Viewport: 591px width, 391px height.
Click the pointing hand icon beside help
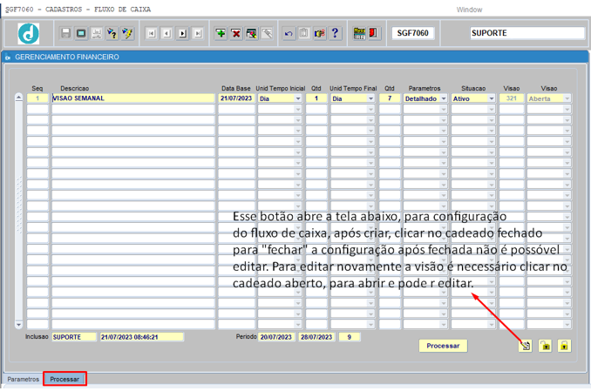(320, 33)
